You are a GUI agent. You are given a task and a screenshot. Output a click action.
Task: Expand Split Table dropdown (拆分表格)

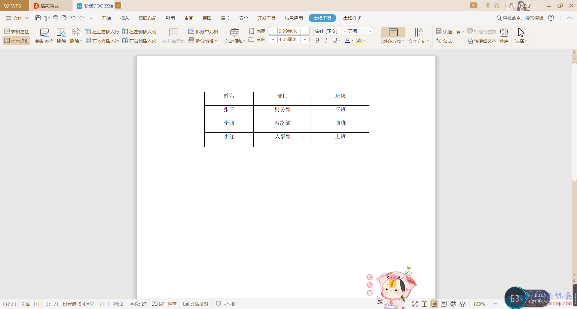[203, 41]
